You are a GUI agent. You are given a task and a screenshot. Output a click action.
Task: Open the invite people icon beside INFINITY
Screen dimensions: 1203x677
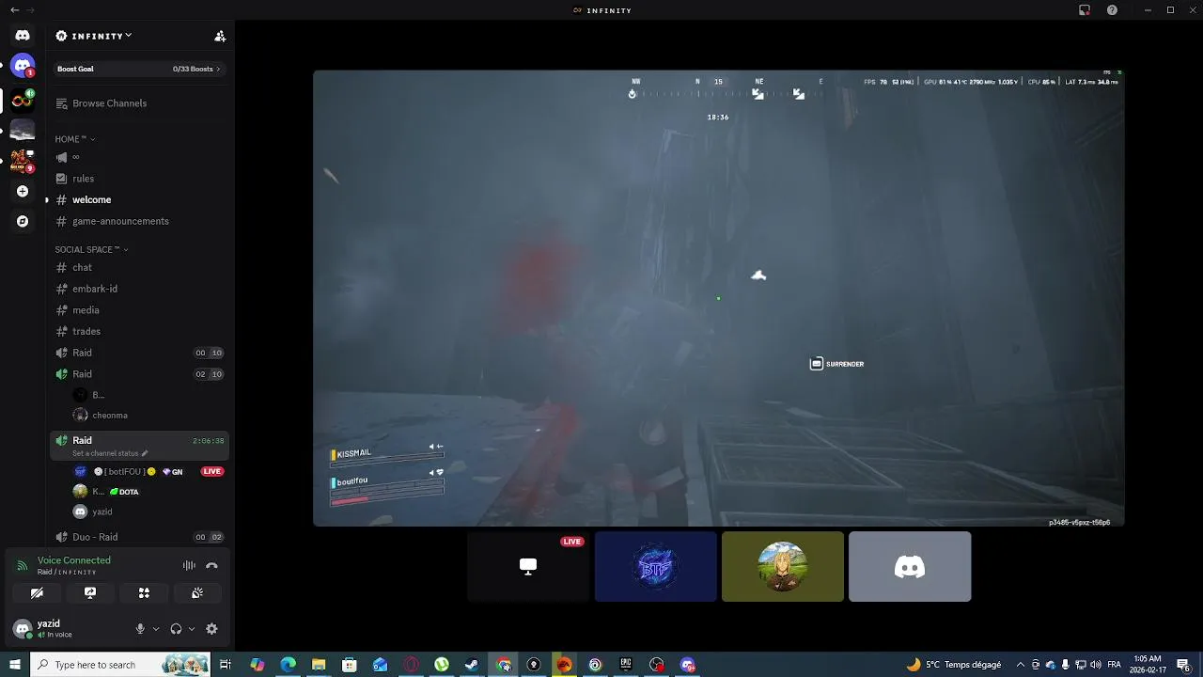[x=220, y=36]
